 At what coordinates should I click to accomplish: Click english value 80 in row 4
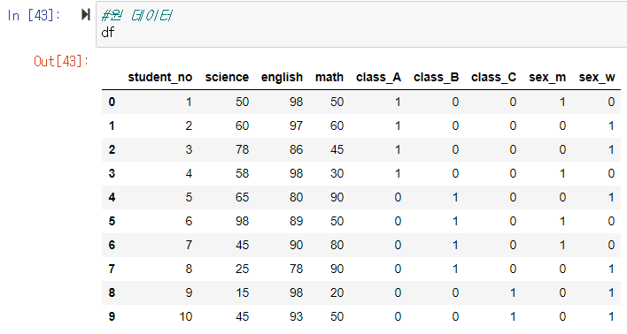point(297,198)
